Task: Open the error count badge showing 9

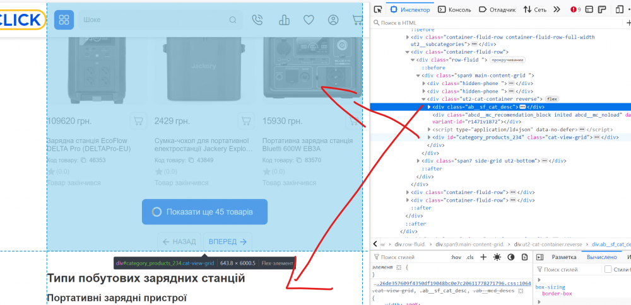Action: [575, 9]
